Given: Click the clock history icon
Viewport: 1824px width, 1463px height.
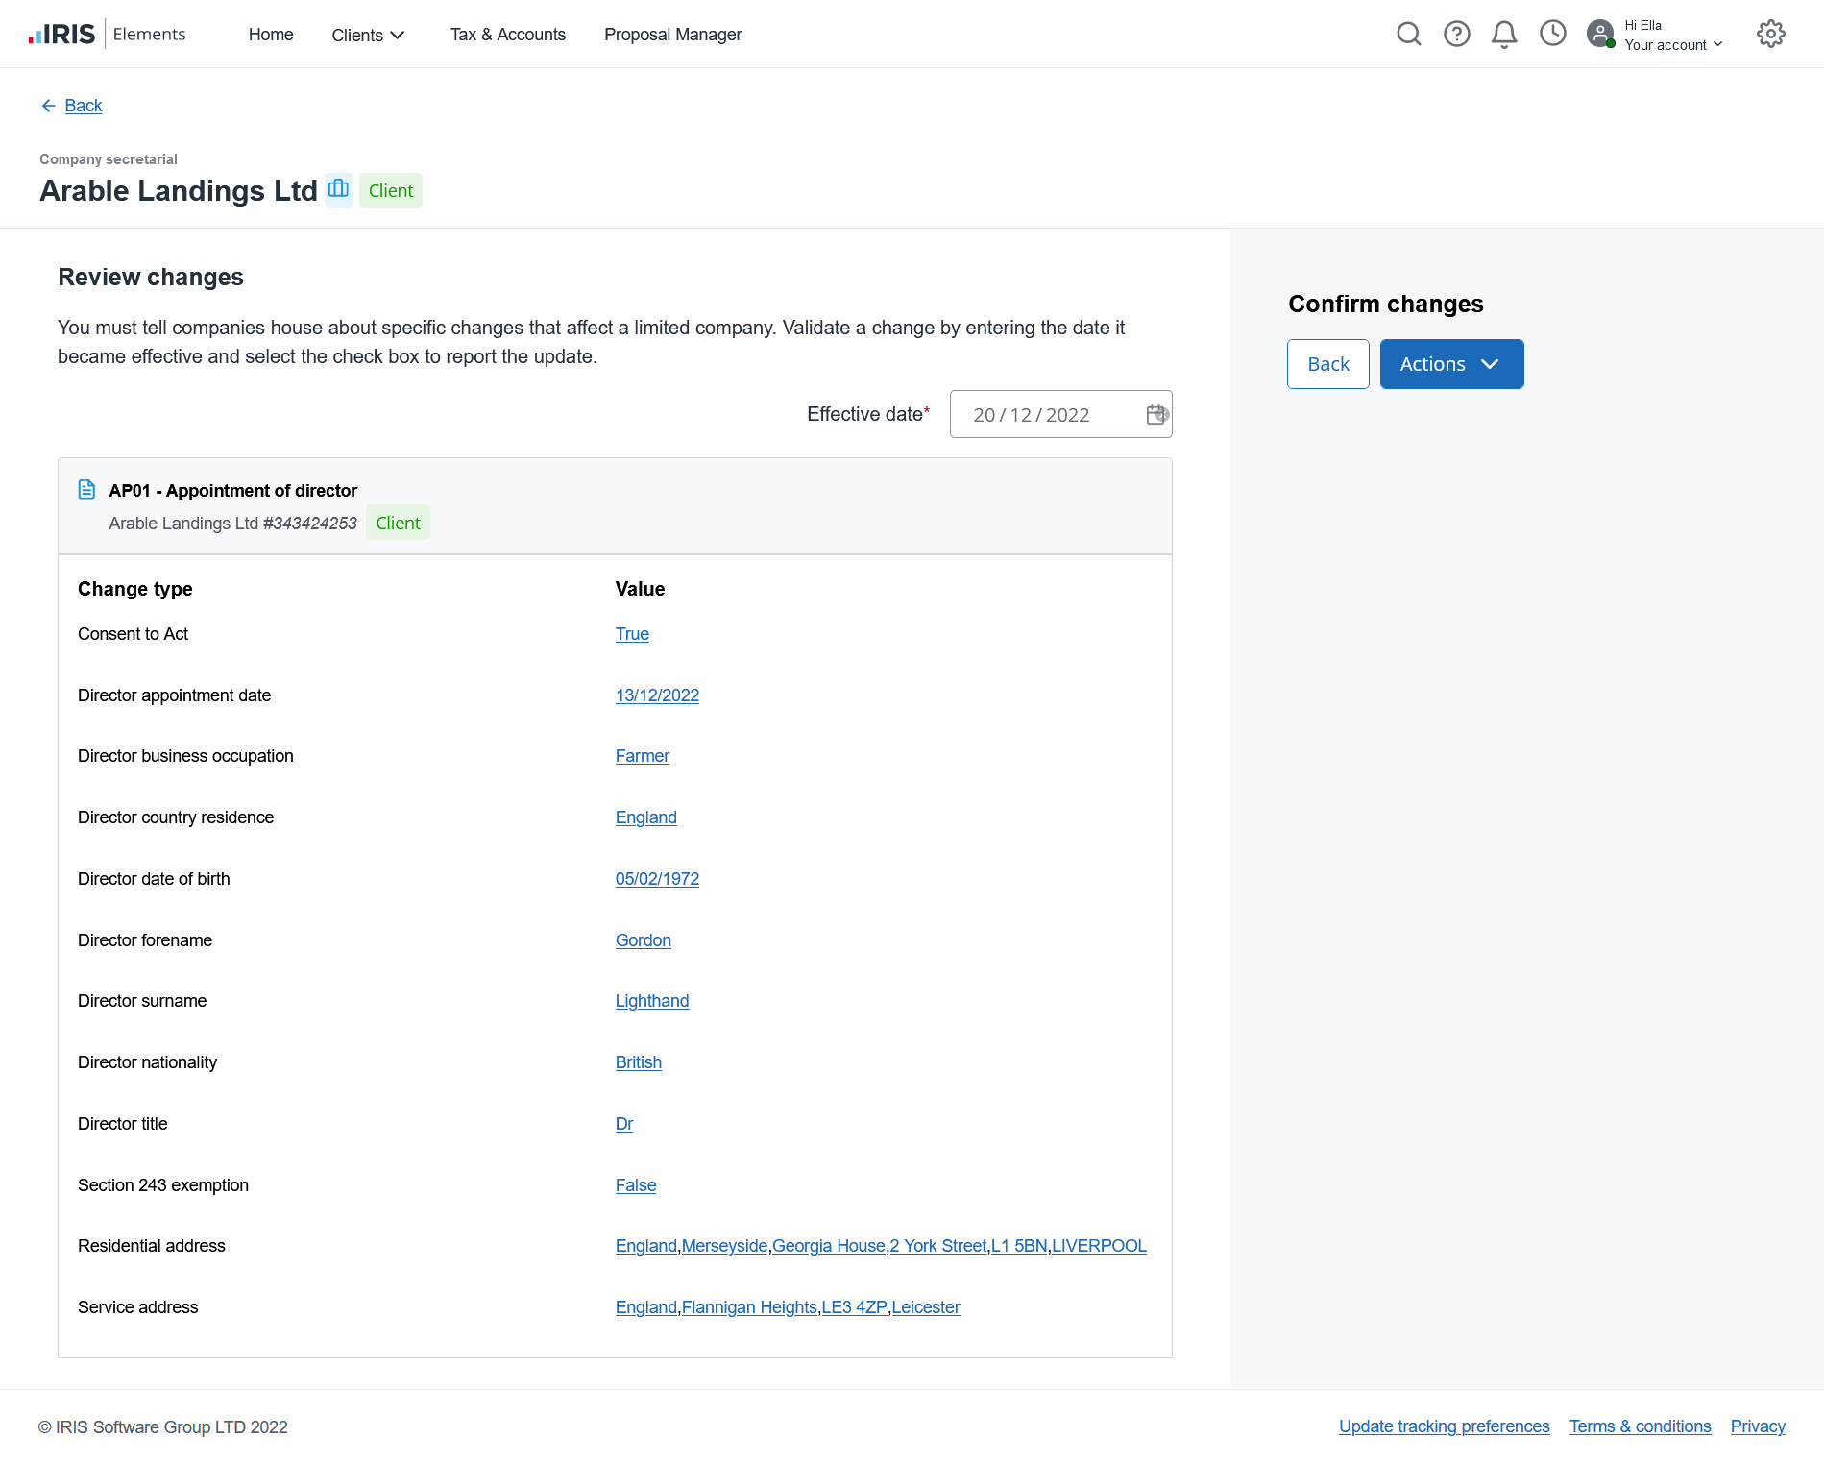Looking at the screenshot, I should click(1552, 34).
